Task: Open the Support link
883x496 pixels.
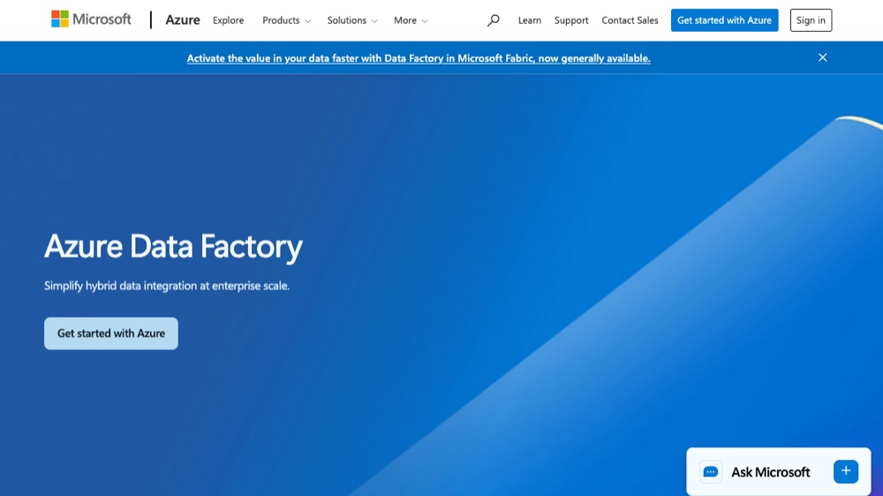Action: pyautogui.click(x=571, y=20)
